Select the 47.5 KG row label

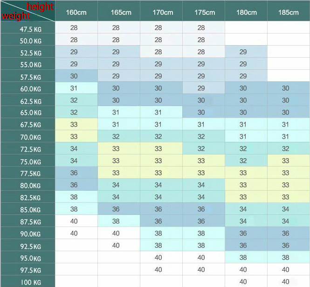pos(31,29)
